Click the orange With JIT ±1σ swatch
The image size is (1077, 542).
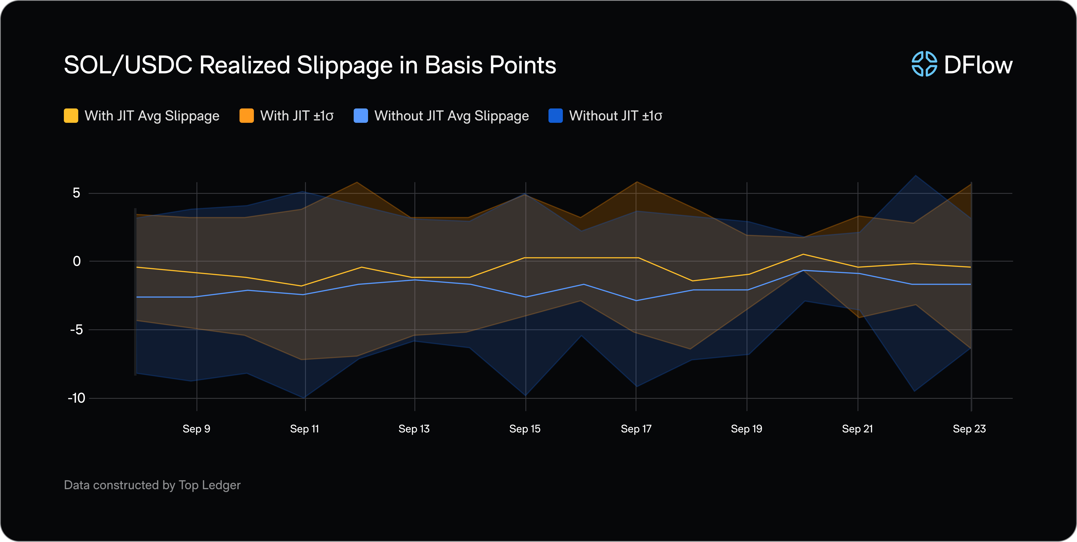pos(247,116)
